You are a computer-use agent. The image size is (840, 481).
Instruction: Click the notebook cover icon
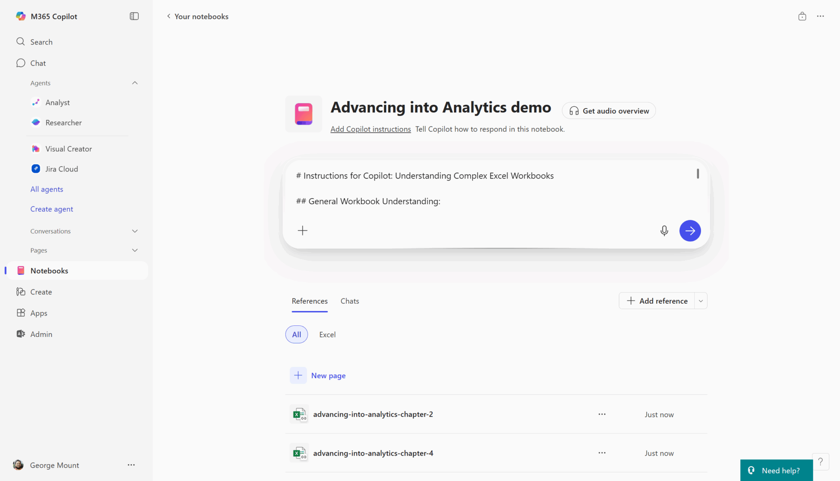pyautogui.click(x=304, y=114)
